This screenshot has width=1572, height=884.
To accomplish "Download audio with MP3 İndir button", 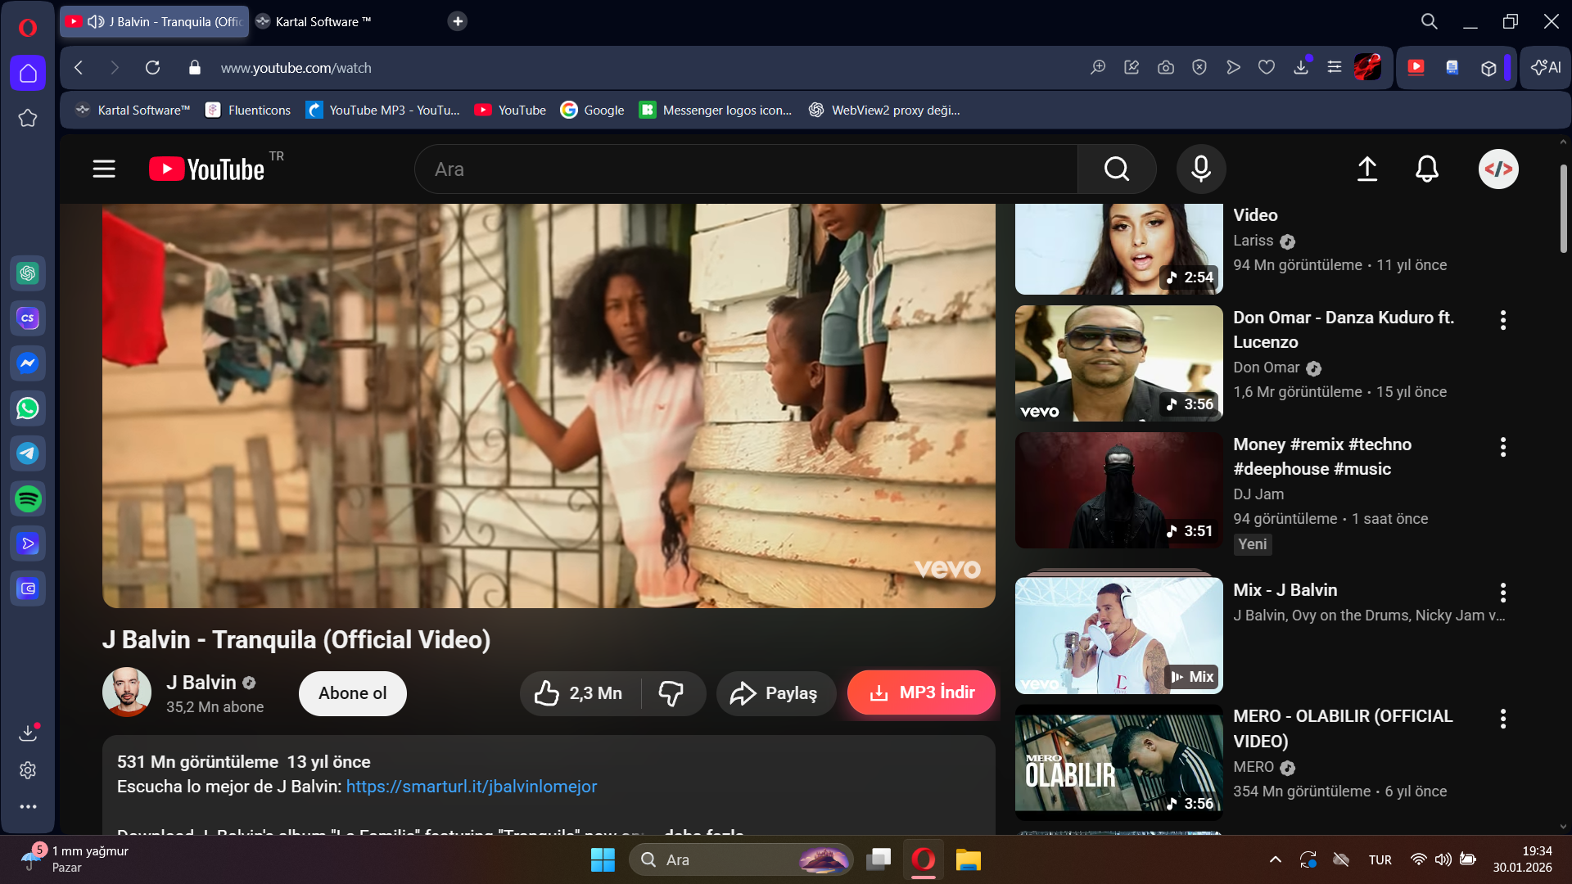I will 921,693.
